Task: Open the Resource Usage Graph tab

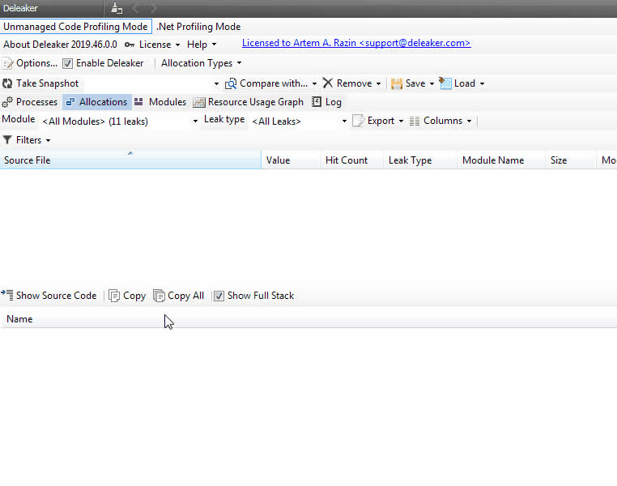Action: tap(249, 102)
